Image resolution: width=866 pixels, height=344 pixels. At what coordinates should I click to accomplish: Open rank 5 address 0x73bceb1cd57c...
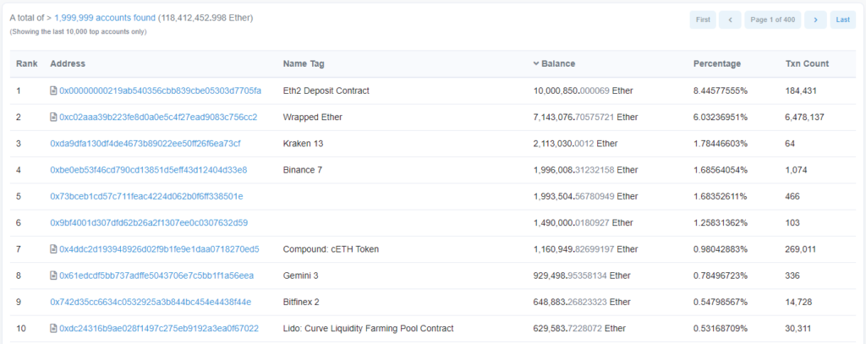(146, 196)
